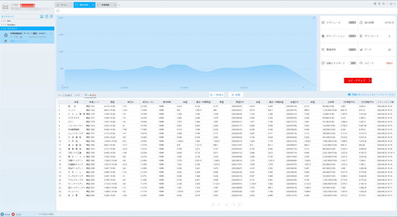Click the bar-chart icon beside データ
The height and width of the screenshot is (217, 398).
(x=361, y=50)
